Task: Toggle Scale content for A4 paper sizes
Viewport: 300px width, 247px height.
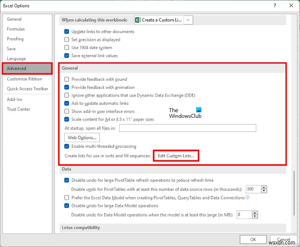Action: click(x=66, y=119)
